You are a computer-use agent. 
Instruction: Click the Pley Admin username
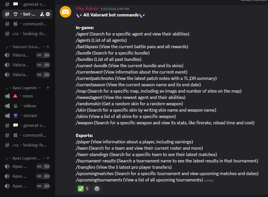(x=87, y=8)
